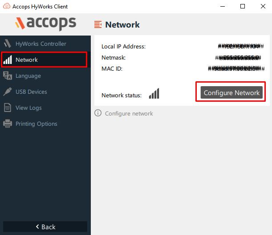Click the masked Local IP Address value

tap(239, 46)
